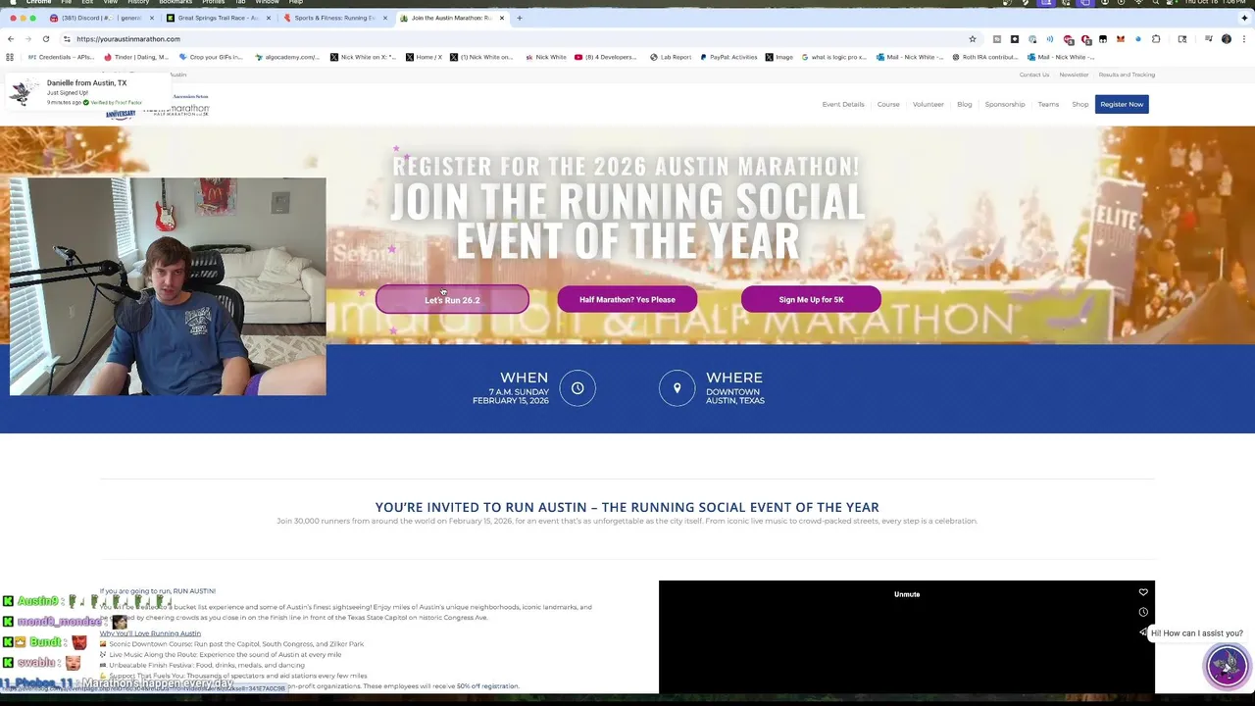
Task: Open macOS History menu
Action: click(138, 2)
